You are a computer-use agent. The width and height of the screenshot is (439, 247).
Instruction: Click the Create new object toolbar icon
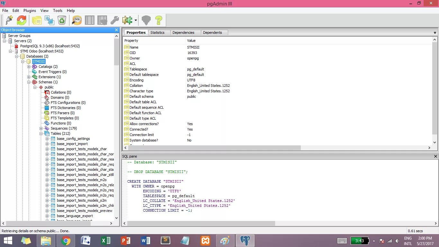49,20
